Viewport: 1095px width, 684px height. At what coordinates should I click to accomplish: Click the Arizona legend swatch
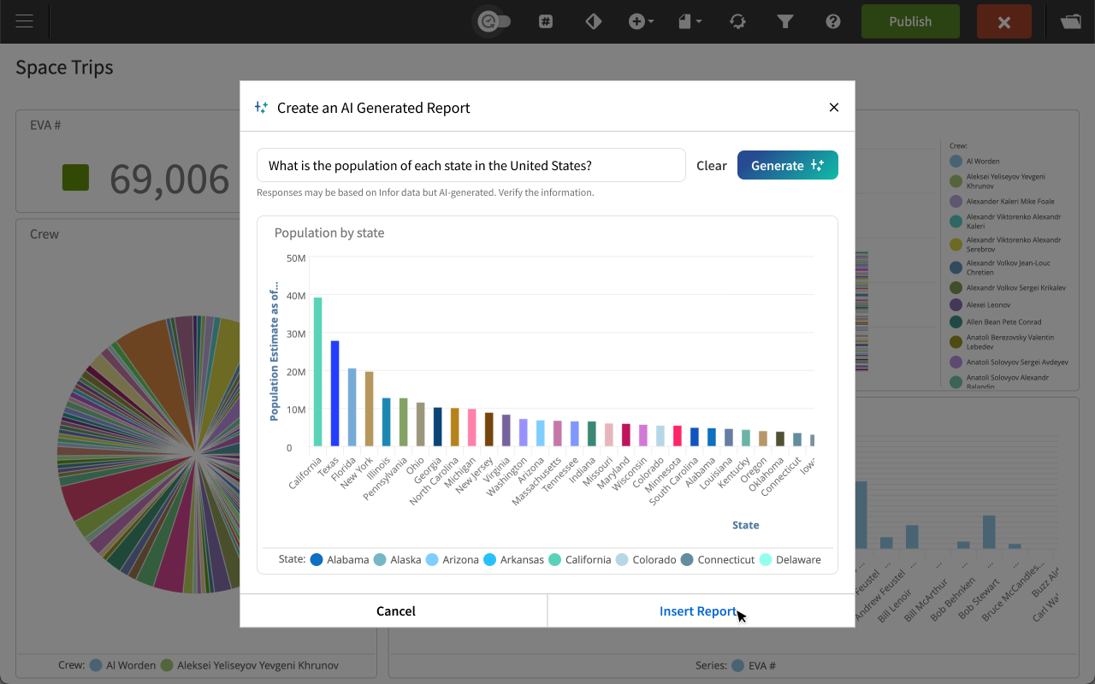[432, 560]
